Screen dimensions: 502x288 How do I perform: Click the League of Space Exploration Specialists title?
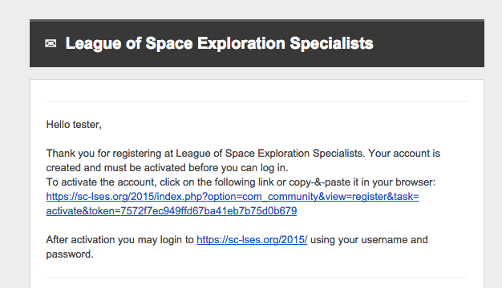[x=219, y=43]
